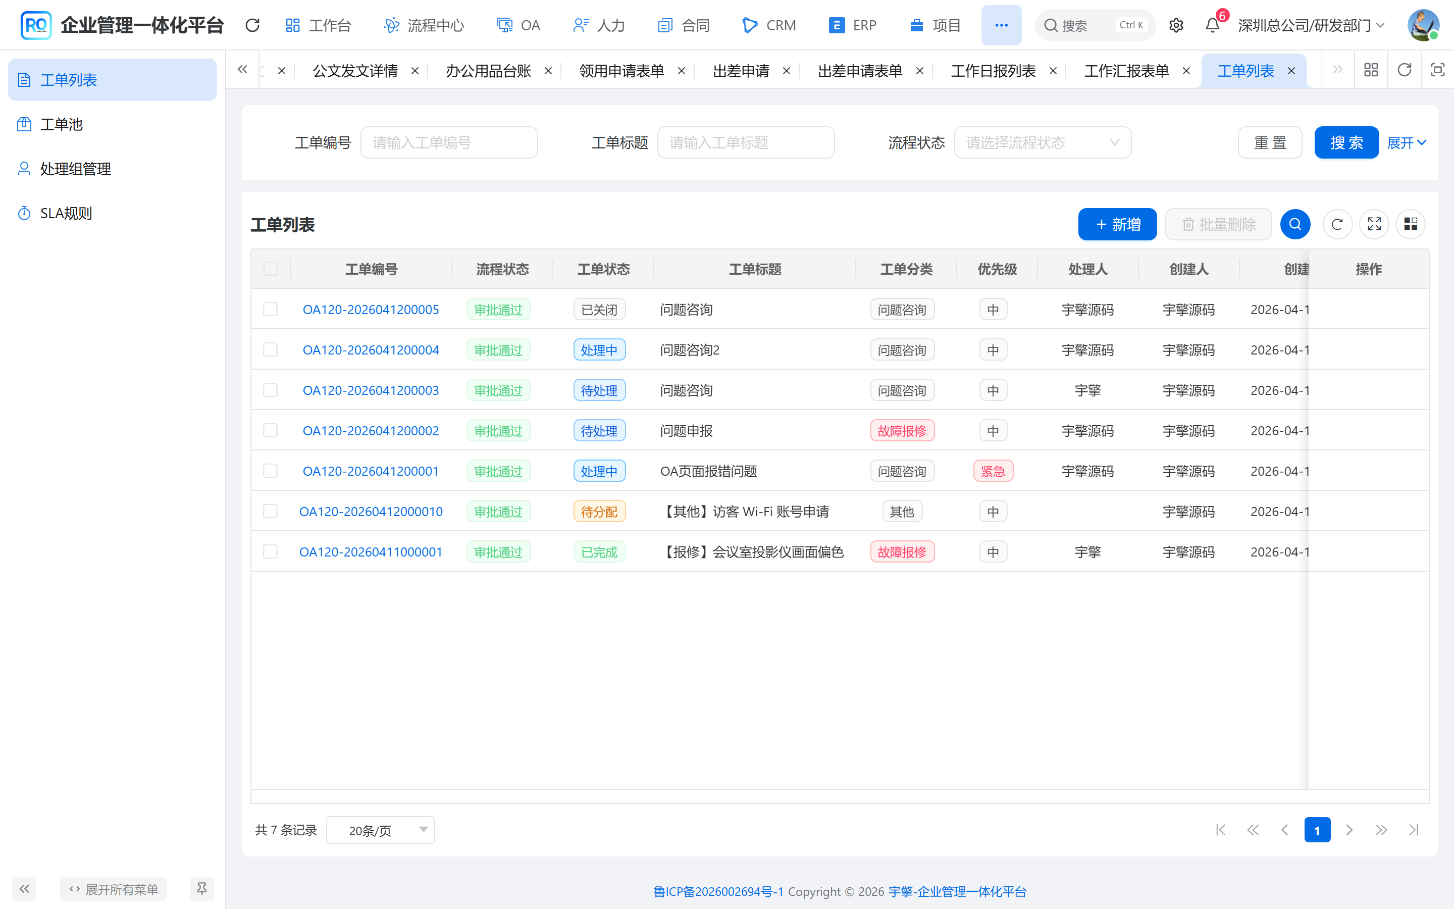The width and height of the screenshot is (1454, 909).
Task: Click the blue 搜索 button
Action: [1346, 142]
